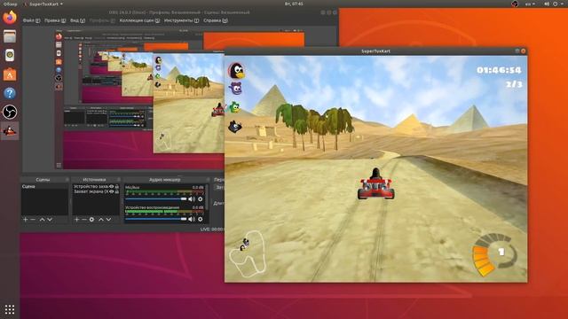Click the Обзор activities button
Screen dimensions: 568x319
coord(10,4)
